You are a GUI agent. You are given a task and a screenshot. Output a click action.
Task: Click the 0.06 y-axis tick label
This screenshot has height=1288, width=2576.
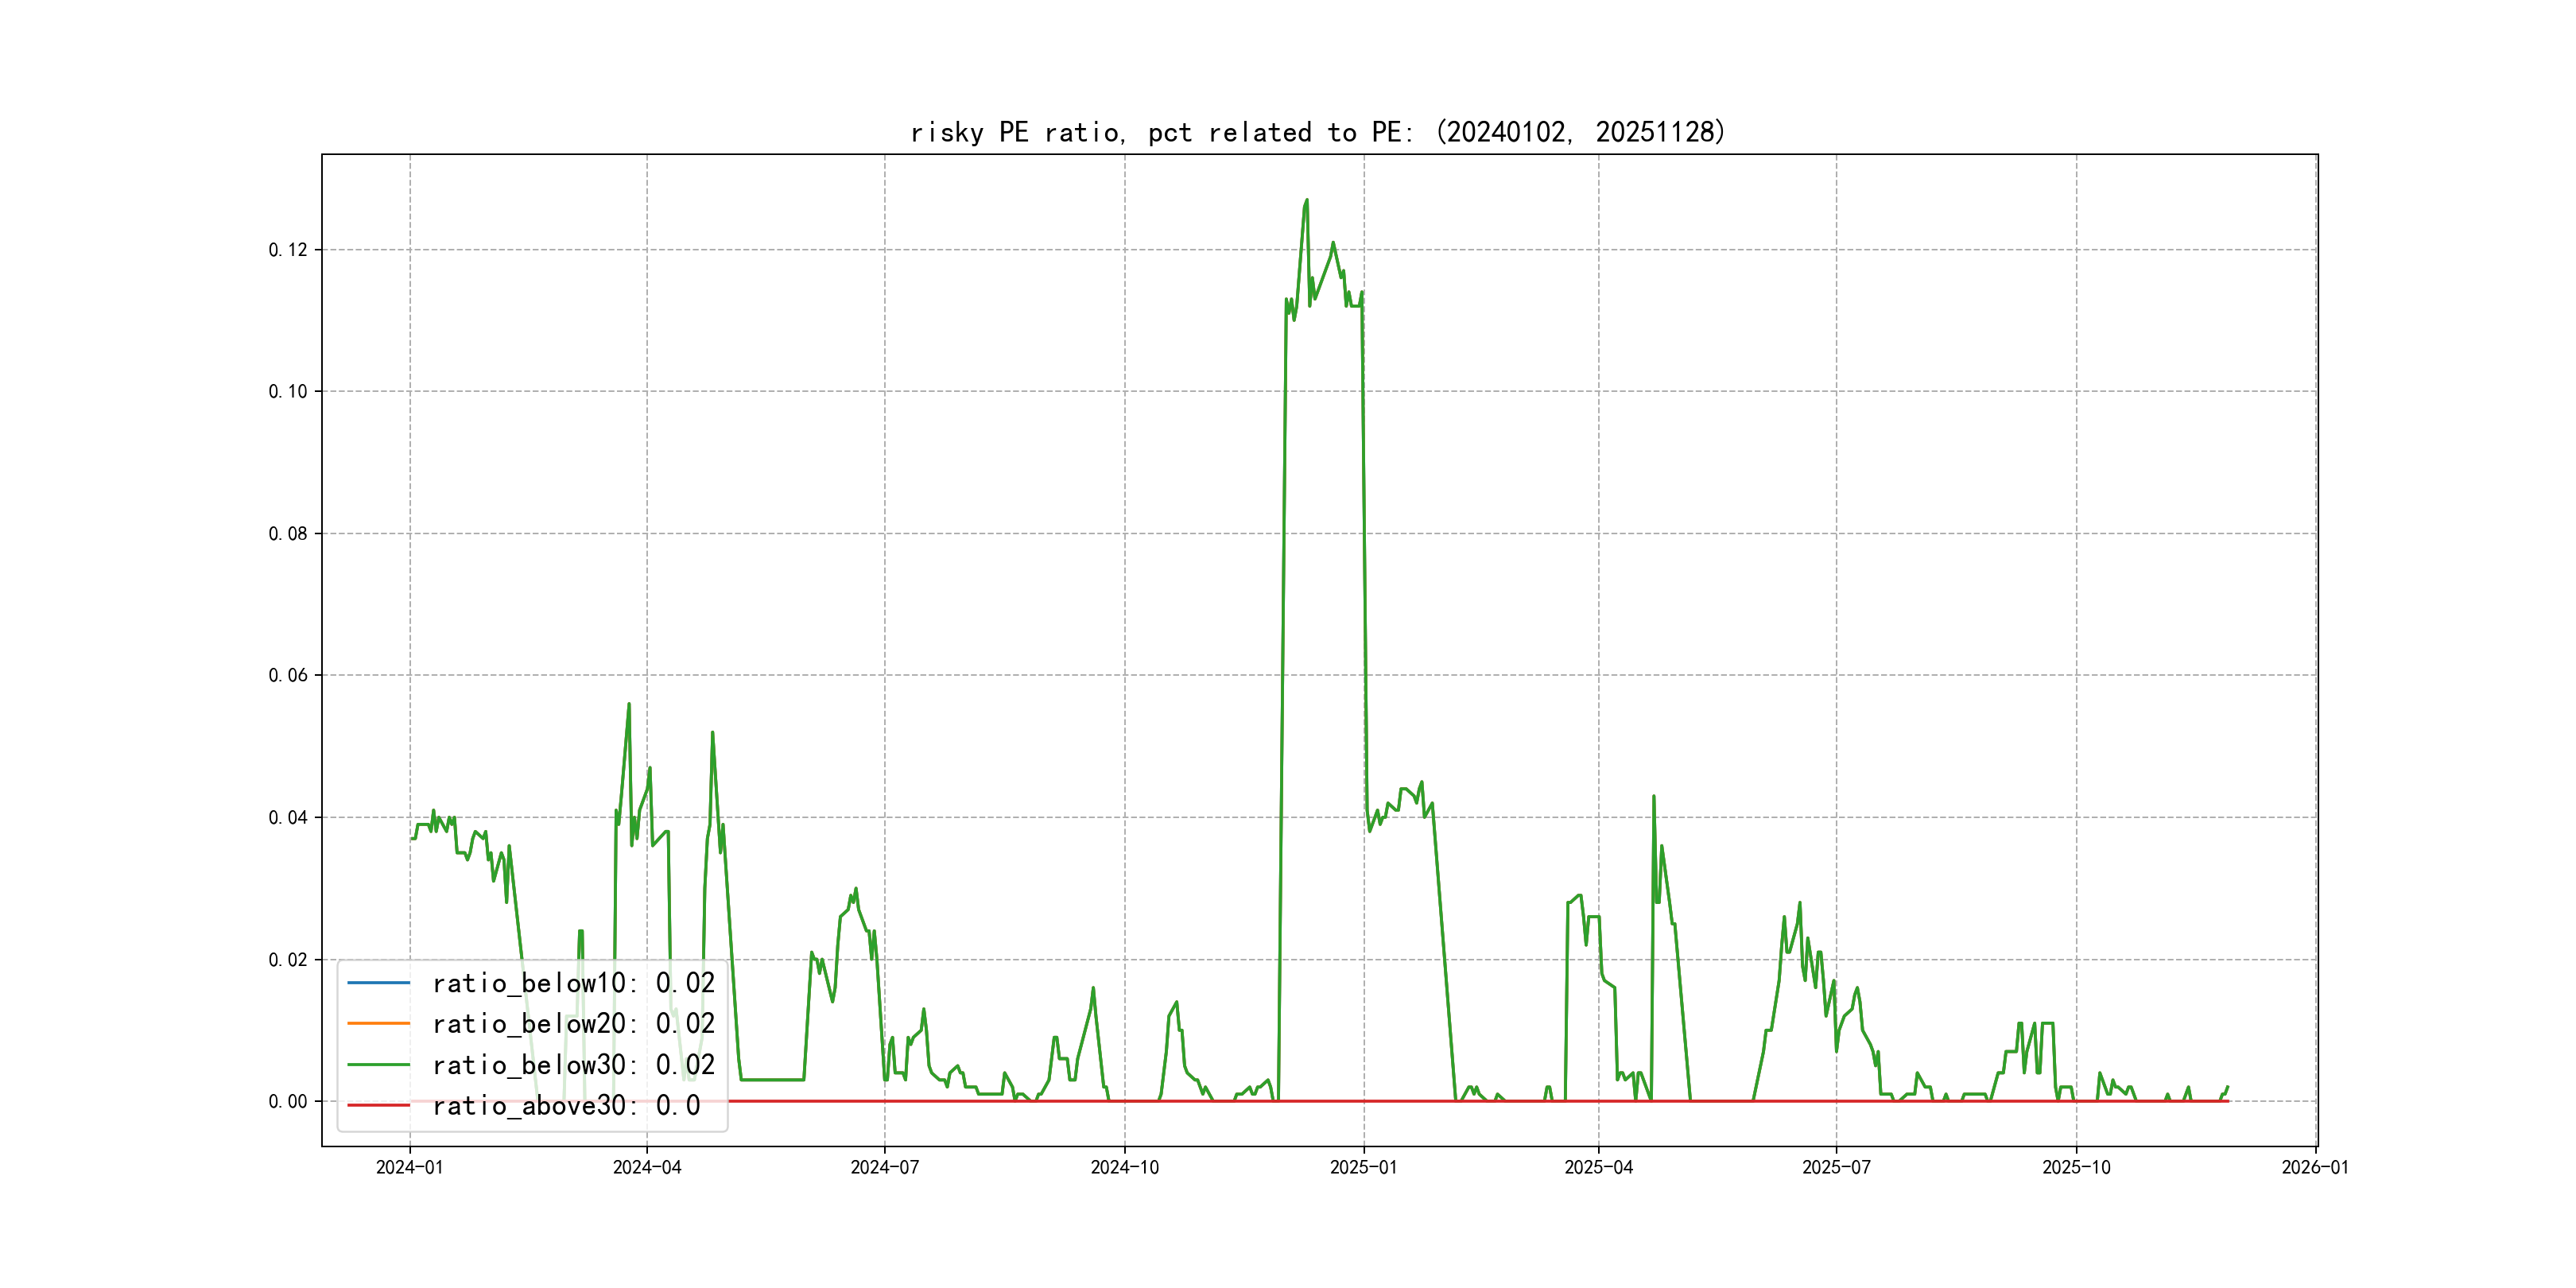(288, 675)
